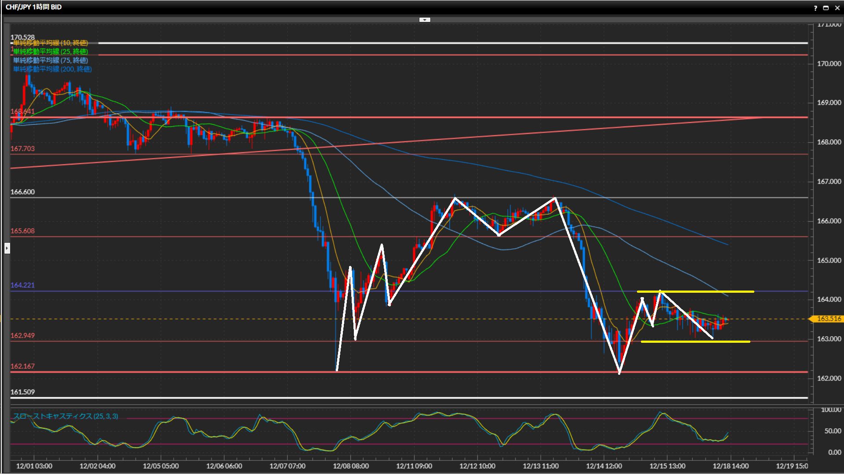Click the 12/08 08:00 time axis label

tap(350, 466)
